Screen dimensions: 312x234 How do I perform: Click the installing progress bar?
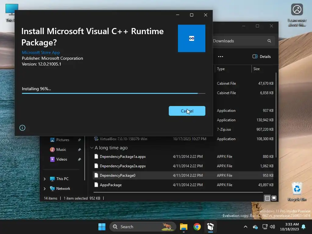(x=113, y=93)
